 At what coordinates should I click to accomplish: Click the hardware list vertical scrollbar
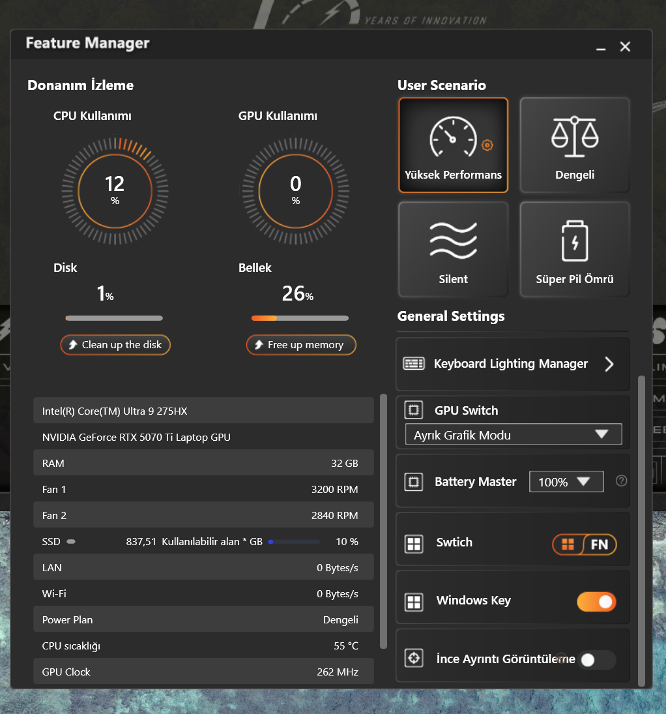[383, 521]
